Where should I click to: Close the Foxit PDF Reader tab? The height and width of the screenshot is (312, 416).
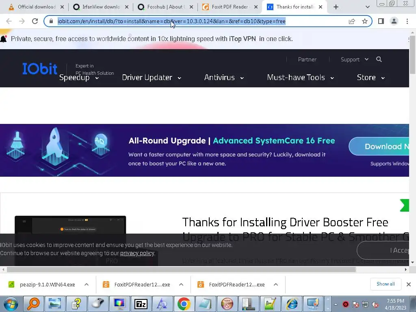(256, 7)
